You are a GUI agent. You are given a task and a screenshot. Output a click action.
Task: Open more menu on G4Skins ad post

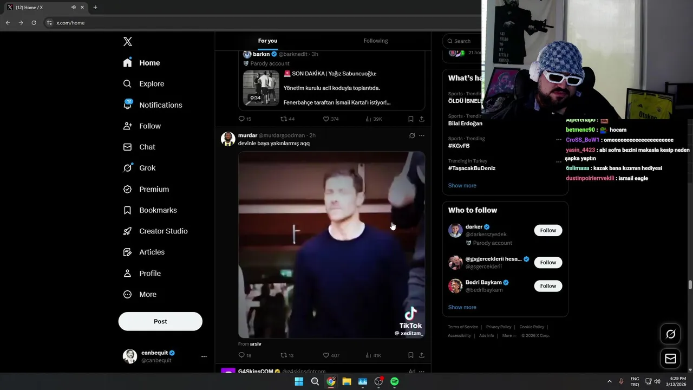click(x=422, y=372)
